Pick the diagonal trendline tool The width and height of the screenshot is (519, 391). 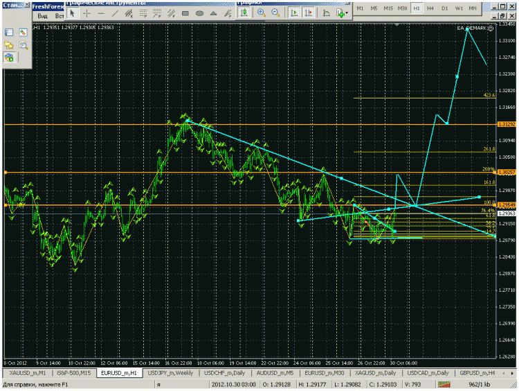pyautogui.click(x=115, y=13)
